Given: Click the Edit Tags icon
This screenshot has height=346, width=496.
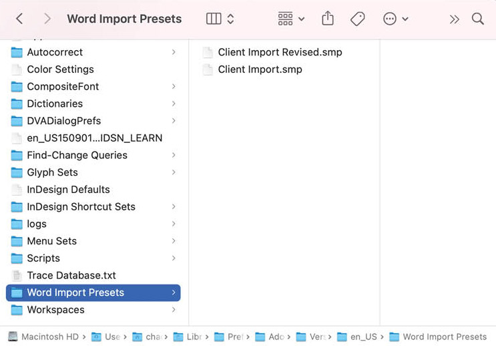Looking at the screenshot, I should coord(358,19).
